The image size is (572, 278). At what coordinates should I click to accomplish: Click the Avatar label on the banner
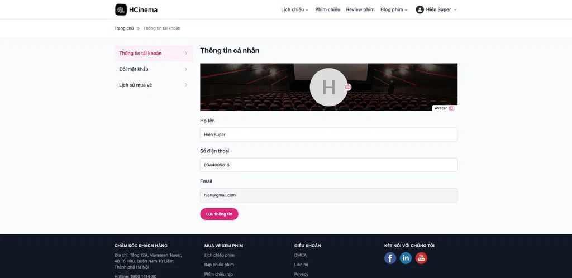(441, 108)
